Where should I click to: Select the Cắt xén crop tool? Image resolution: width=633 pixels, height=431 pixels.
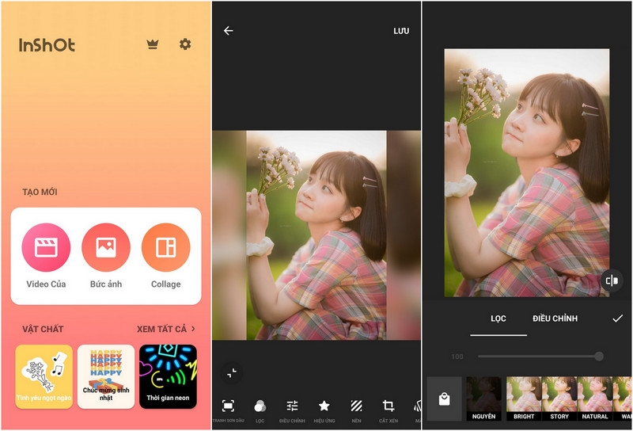coord(389,410)
